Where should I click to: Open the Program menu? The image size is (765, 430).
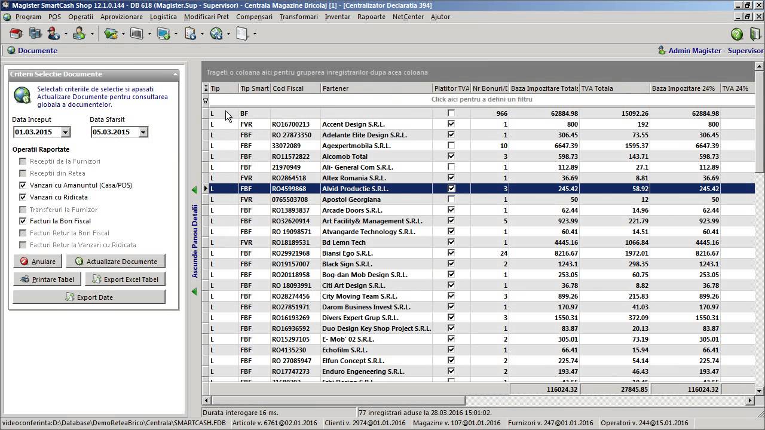(x=28, y=17)
